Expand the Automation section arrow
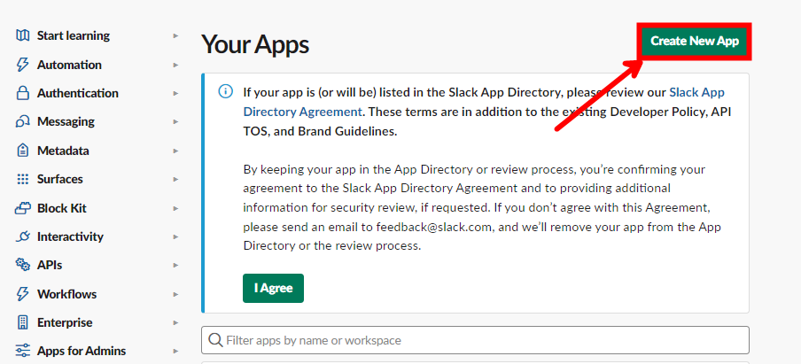Screen dimensions: 801x364 pos(175,66)
